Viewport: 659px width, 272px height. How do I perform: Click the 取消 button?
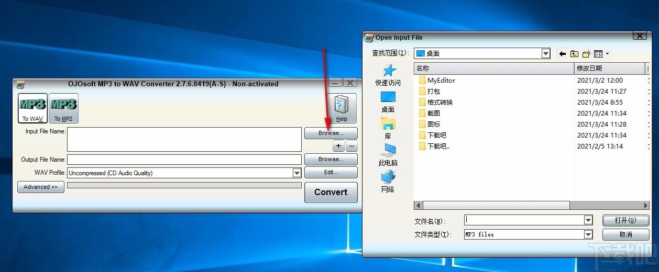(625, 234)
